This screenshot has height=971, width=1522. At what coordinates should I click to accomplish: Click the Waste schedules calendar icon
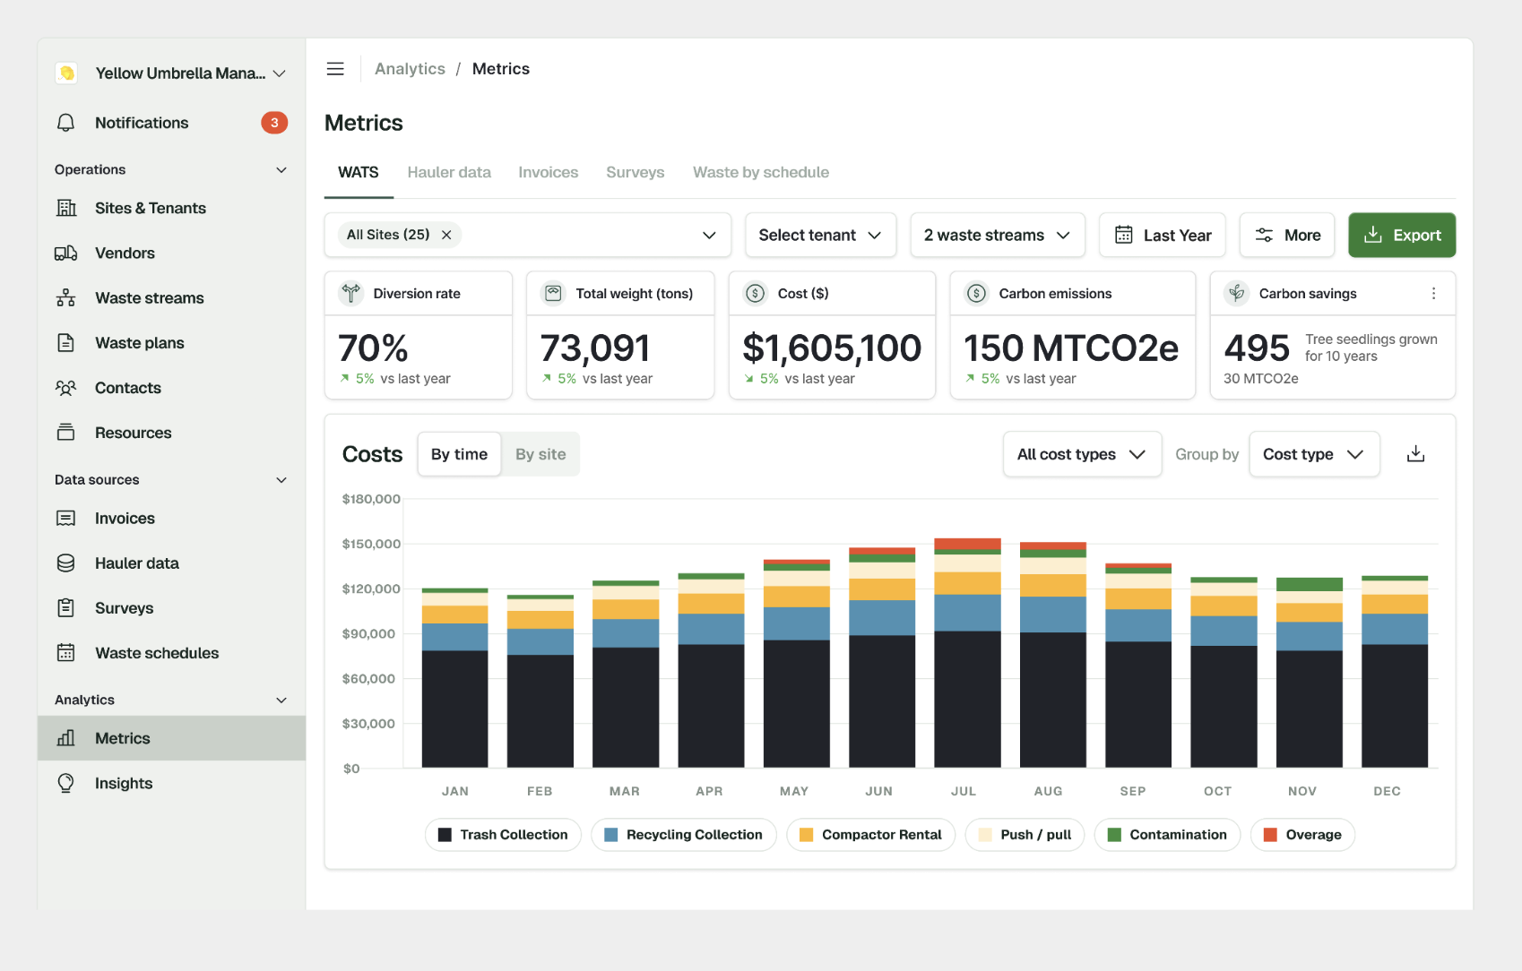65,653
